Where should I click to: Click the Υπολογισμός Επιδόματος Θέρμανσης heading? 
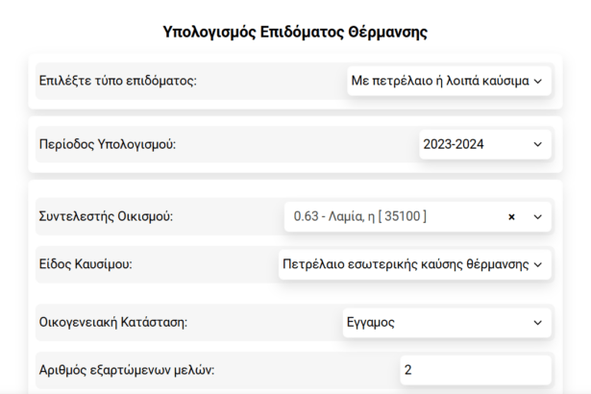click(295, 32)
